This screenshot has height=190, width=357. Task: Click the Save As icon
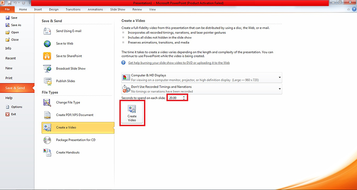[x=8, y=25]
